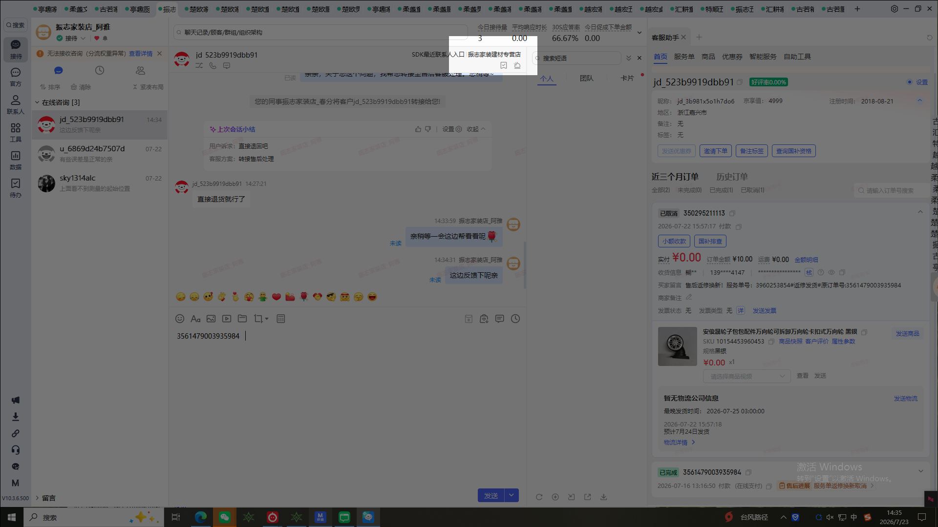Image resolution: width=938 pixels, height=527 pixels.
Task: Click the megaphone announcement icon in sidebar
Action: tap(16, 400)
